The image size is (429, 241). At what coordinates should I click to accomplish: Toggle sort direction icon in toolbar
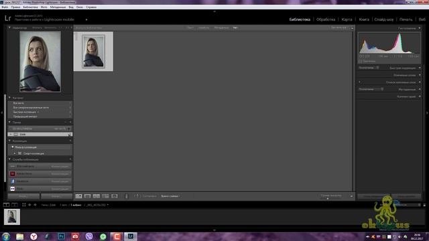click(136, 196)
